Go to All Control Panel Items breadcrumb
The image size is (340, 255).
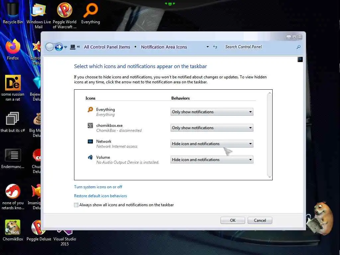107,47
